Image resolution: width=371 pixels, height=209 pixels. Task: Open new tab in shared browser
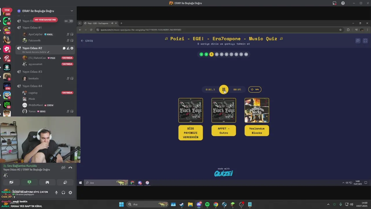tap(121, 23)
